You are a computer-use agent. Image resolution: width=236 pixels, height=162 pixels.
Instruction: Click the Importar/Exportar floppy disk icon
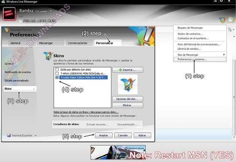click(x=9, y=135)
